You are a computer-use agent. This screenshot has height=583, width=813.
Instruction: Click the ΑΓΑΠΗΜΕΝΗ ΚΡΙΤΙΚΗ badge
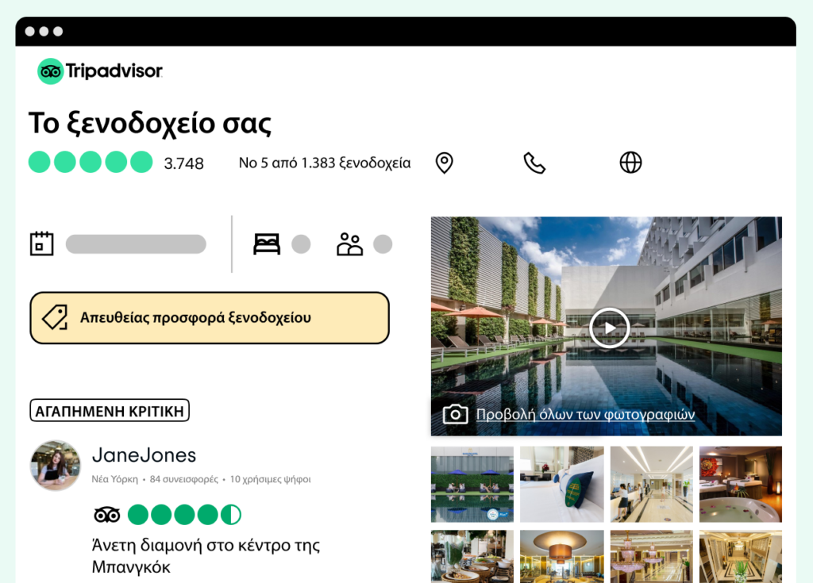click(x=110, y=410)
